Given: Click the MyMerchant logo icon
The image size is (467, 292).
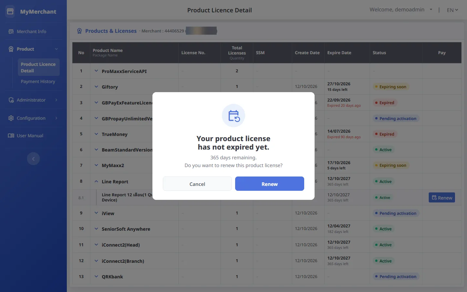Looking at the screenshot, I should (x=10, y=11).
